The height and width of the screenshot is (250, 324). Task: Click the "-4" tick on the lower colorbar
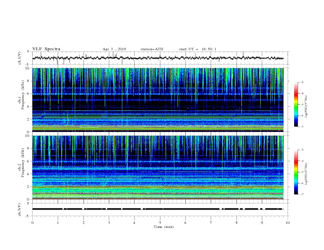click(301, 161)
